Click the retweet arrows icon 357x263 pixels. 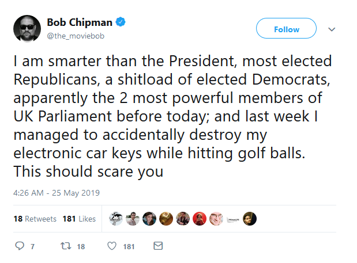(x=66, y=246)
